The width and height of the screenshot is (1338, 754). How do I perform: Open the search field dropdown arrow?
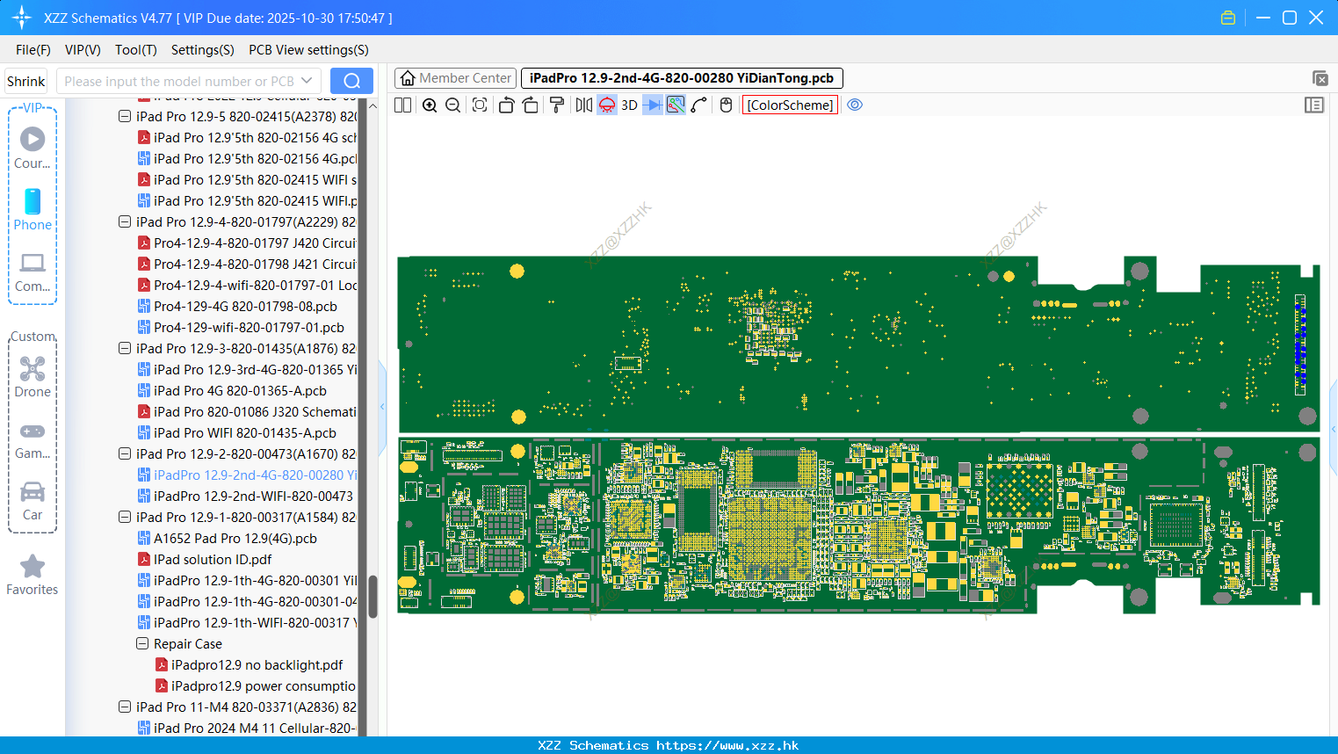(307, 81)
